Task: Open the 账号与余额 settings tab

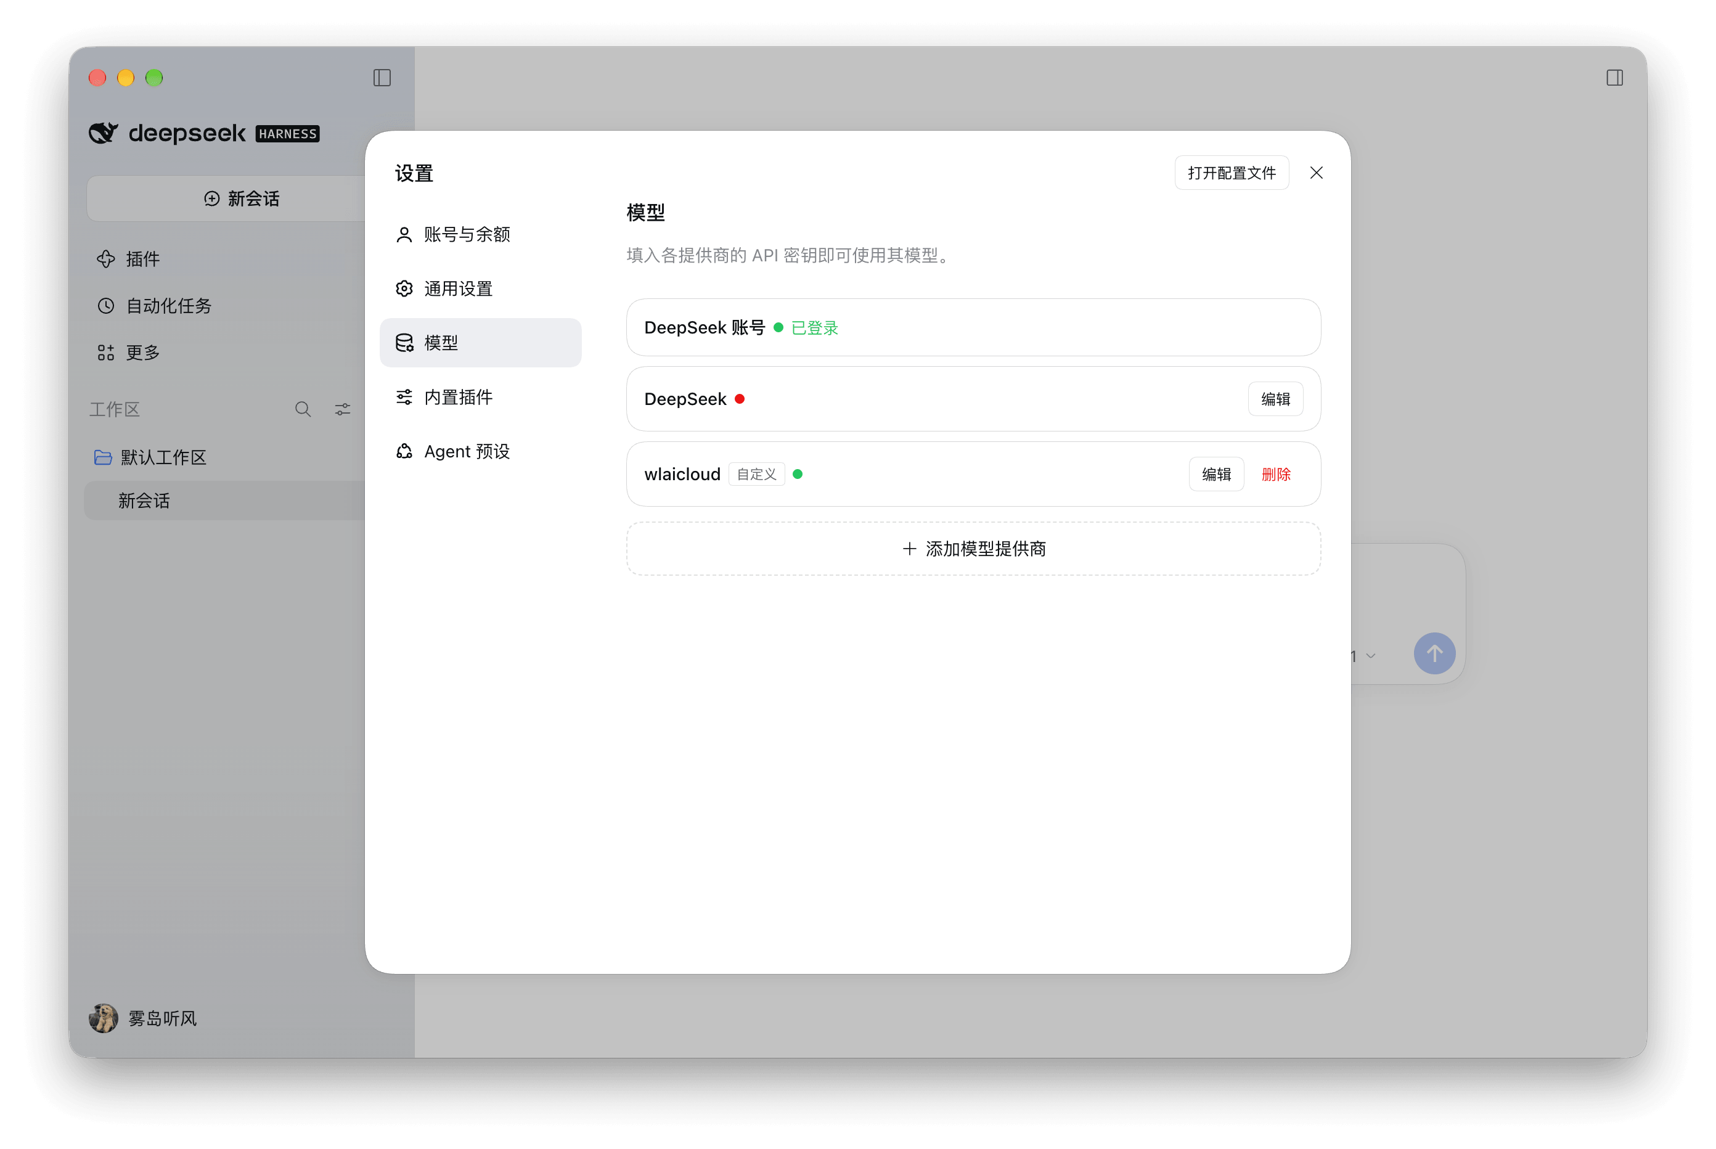Action: (480, 234)
